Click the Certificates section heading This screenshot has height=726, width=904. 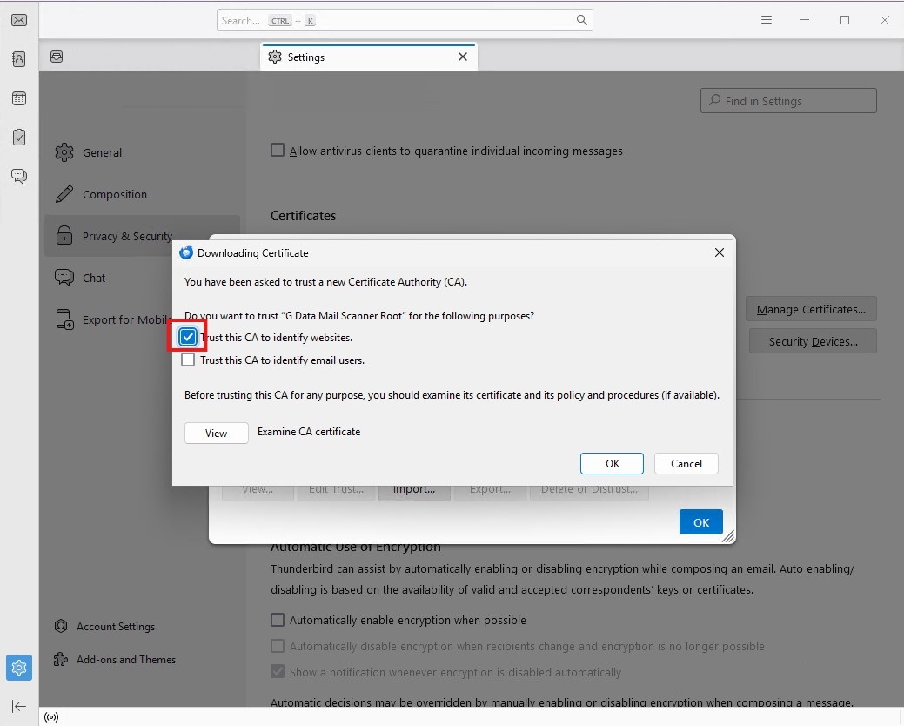click(304, 216)
